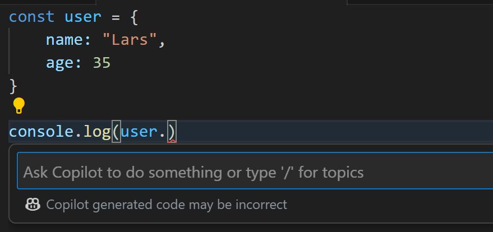This screenshot has height=232, width=493.
Task: Focus the Ask Copilot input box
Action: click(255, 171)
